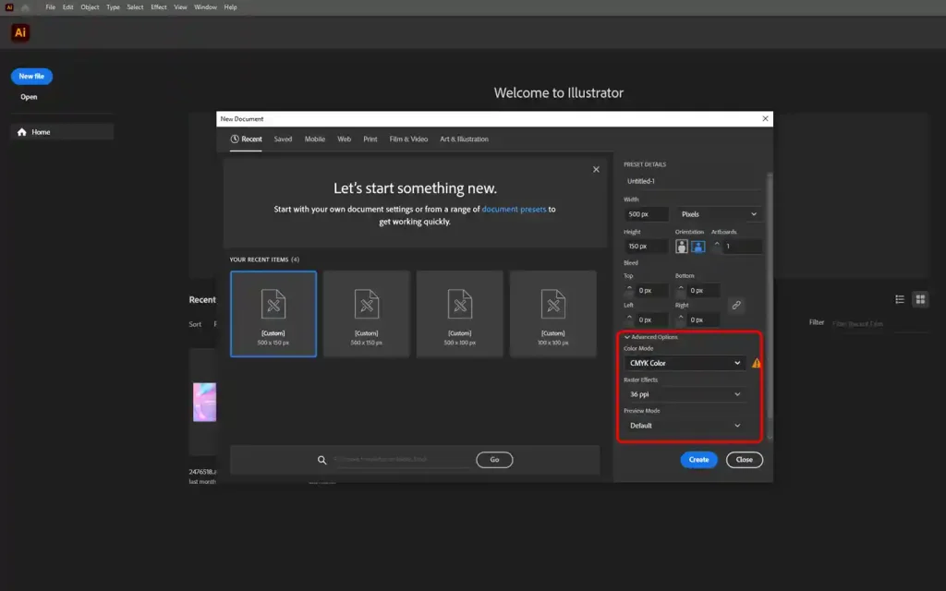Switch to the Print tab
Image resolution: width=946 pixels, height=591 pixels.
pyautogui.click(x=370, y=139)
